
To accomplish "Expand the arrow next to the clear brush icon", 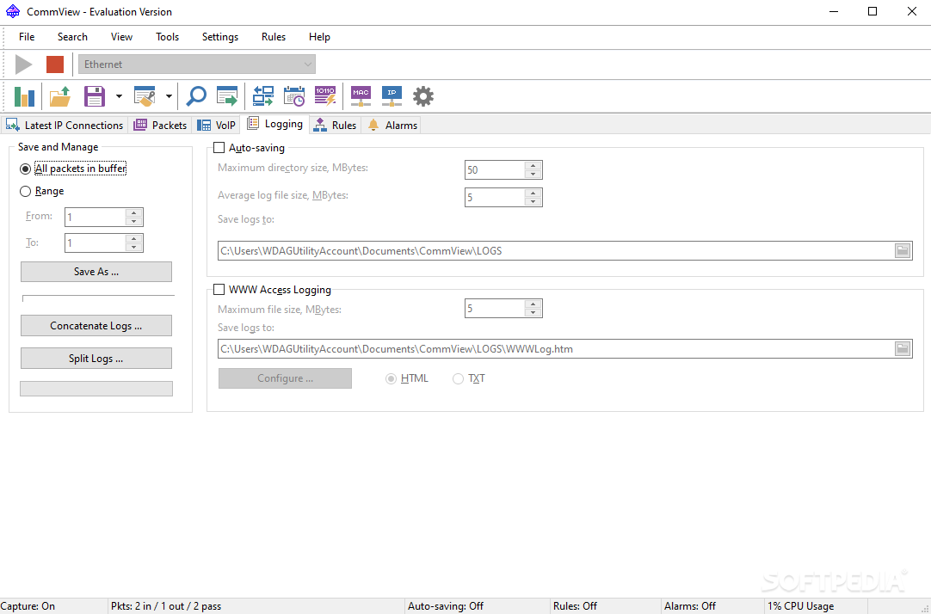I will 169,96.
